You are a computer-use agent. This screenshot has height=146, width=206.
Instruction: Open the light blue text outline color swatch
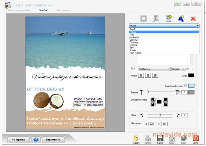point(191,86)
